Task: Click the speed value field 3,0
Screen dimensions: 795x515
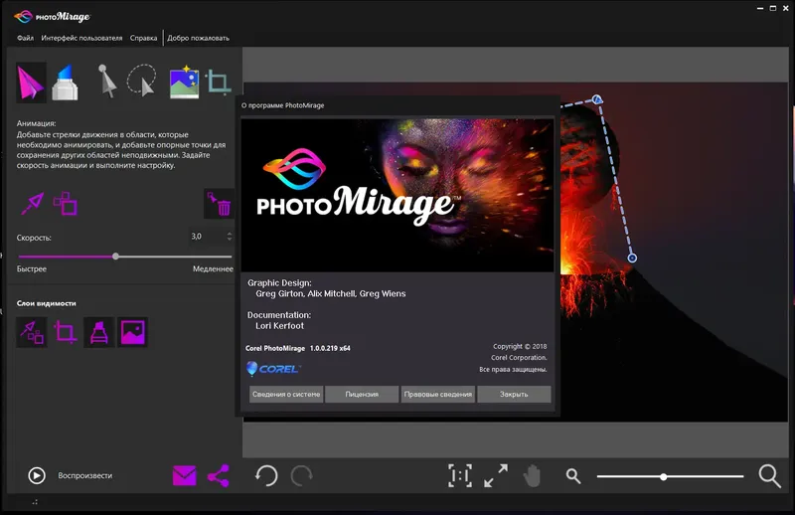Action: pos(207,236)
